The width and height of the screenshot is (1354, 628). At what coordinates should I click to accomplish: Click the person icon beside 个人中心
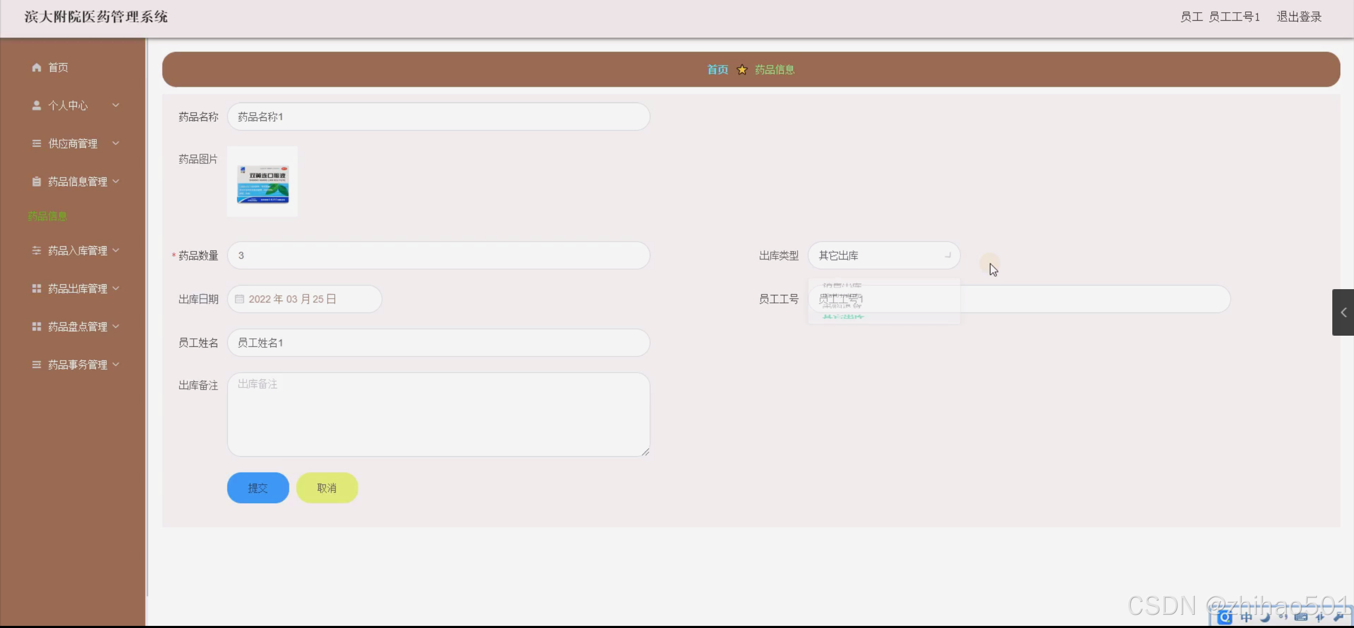37,105
